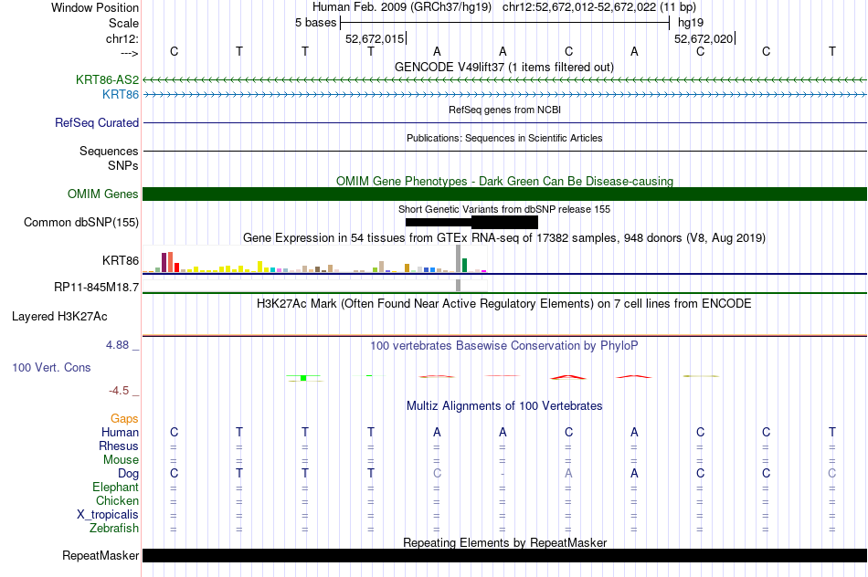Screen dimensions: 868x577
Task: Click the Common dbSNP(155) track label
Action: click(81, 223)
